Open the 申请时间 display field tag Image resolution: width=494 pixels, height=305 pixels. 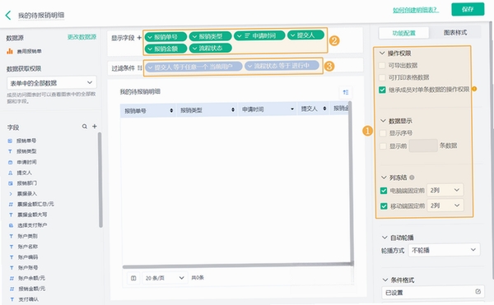pyautogui.click(x=259, y=35)
